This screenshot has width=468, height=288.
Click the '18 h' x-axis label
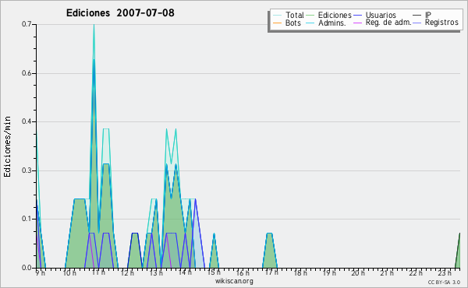pos(300,272)
